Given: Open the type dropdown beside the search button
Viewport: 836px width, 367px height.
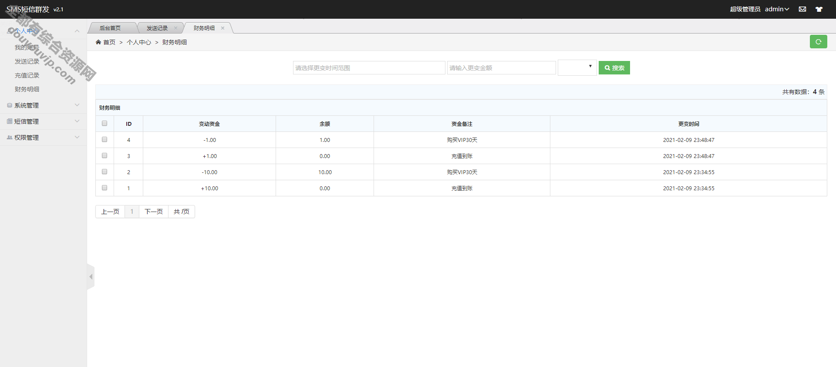Looking at the screenshot, I should (x=577, y=67).
